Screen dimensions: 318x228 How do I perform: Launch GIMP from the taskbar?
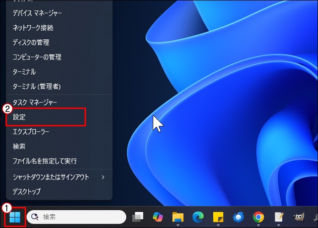pyautogui.click(x=299, y=217)
